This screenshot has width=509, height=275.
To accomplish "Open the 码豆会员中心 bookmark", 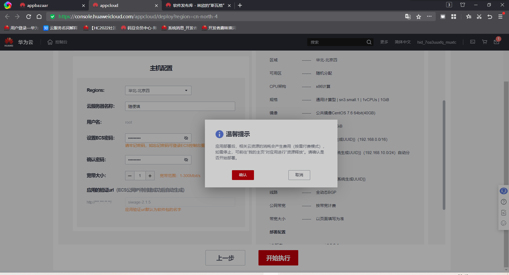I will 139,28.
